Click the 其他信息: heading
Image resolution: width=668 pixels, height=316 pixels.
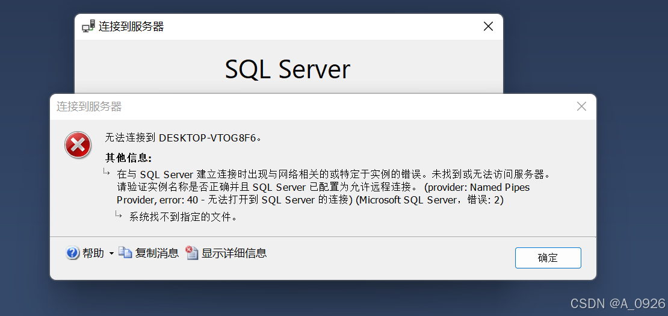click(129, 158)
